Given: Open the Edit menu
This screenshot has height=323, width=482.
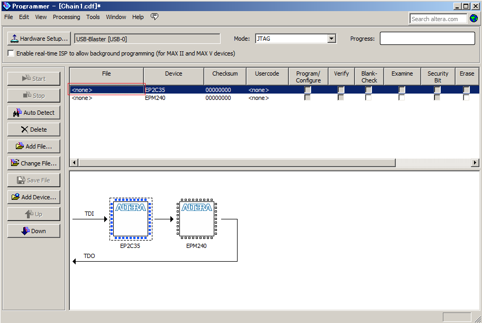Looking at the screenshot, I should point(24,17).
